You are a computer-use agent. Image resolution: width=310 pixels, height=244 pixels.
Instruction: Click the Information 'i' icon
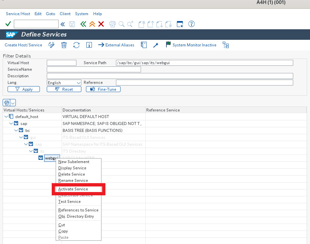pyautogui.click(x=89, y=45)
